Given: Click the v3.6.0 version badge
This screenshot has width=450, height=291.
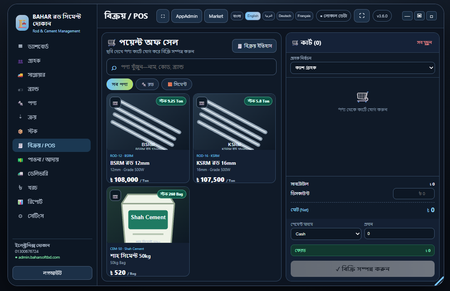Looking at the screenshot, I should [382, 16].
